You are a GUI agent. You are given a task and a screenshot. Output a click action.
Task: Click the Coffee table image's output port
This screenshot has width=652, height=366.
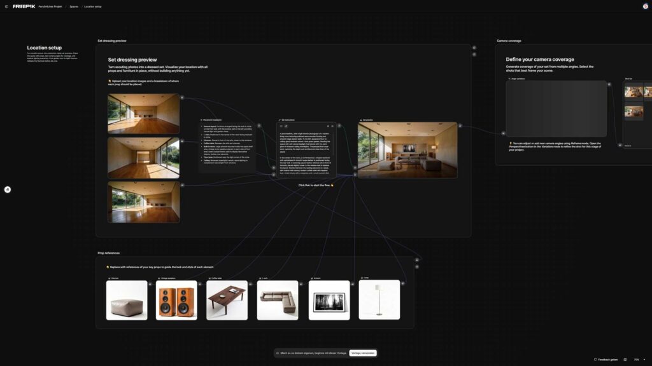pos(250,284)
